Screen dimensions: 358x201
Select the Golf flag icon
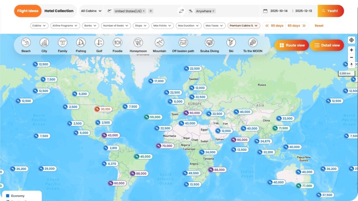point(99,43)
